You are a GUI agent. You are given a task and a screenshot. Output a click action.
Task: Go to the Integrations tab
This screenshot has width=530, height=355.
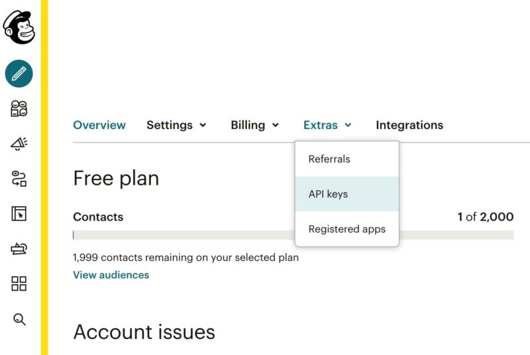point(409,125)
